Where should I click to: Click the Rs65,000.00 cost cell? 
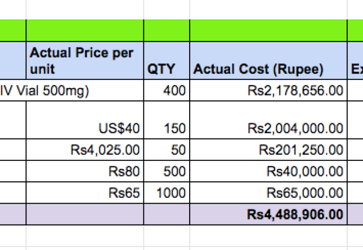coord(268,193)
